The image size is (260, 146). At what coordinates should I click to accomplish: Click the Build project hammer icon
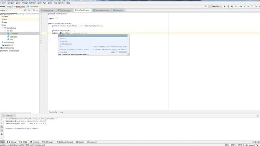[206, 6]
